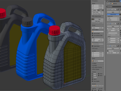This screenshot has width=121, height=91.
Task: Uncheck the Edges overlay checkbox
Action: (93, 76)
